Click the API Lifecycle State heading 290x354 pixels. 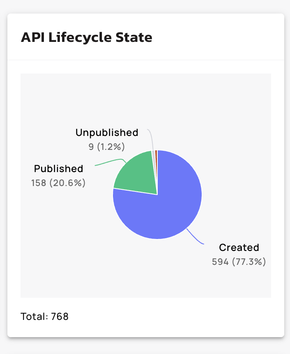point(86,38)
